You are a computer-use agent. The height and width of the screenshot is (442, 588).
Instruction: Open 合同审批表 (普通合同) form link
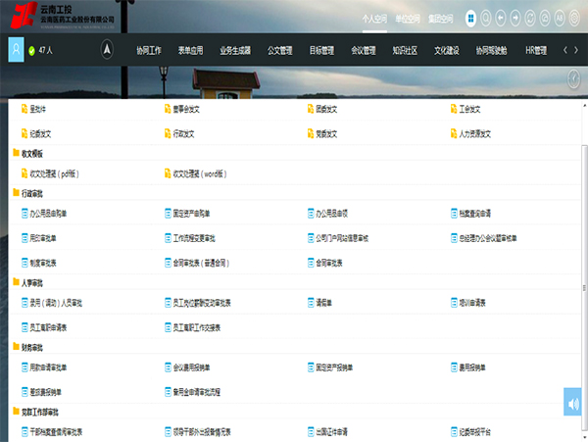(x=201, y=264)
